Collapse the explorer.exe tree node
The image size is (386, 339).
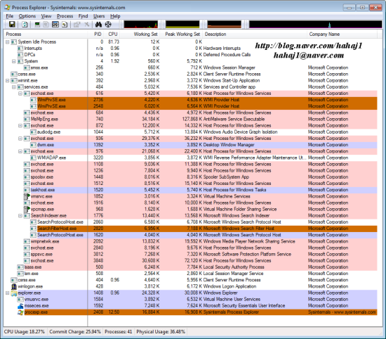coord(8,293)
